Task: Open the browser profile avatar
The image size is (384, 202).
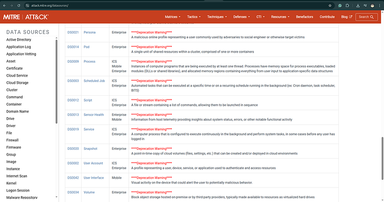Action: 372,5
